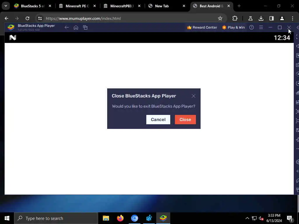Viewport: 299px width, 224px height.
Task: Open the Chromium browser taskbar icon
Action: [134, 218]
